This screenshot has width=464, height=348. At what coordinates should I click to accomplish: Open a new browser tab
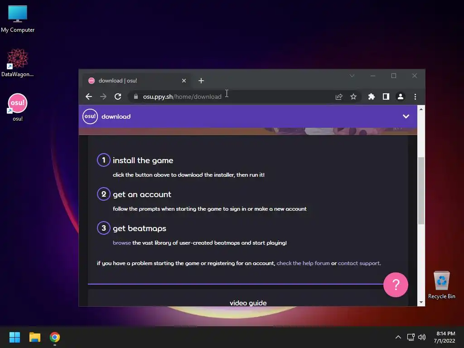click(201, 81)
